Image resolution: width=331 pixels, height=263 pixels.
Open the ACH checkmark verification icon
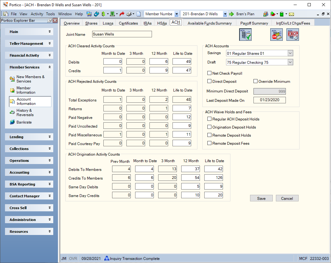245,35
